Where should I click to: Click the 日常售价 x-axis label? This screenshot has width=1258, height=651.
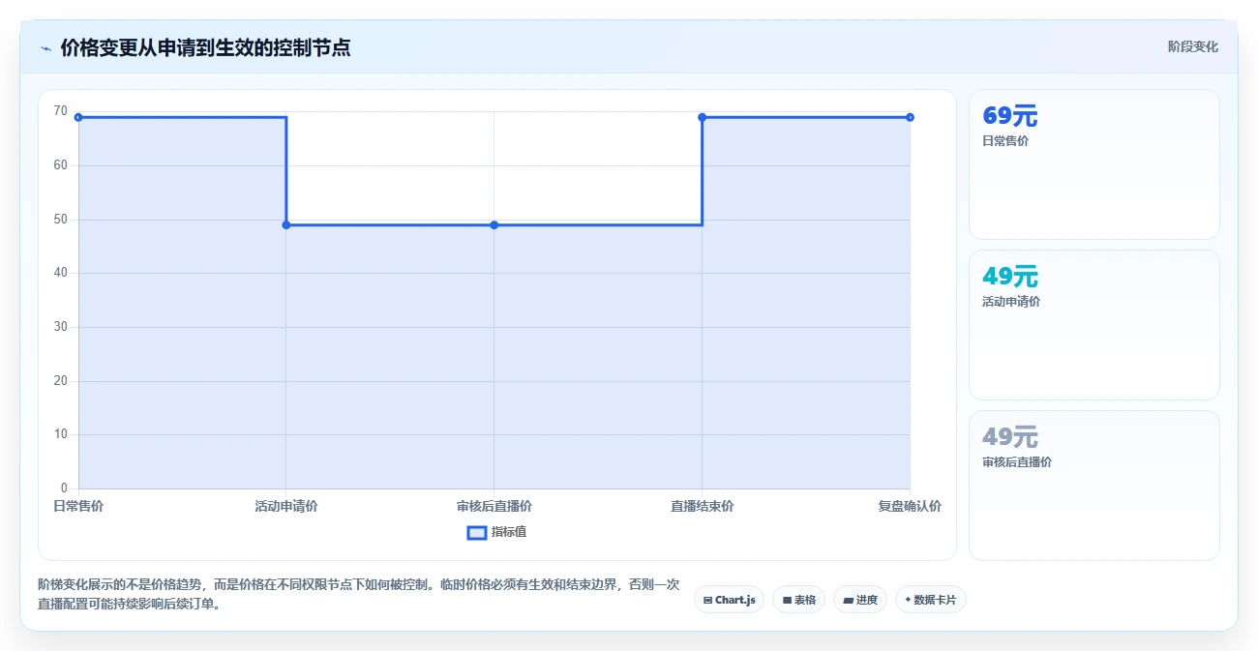[x=78, y=506]
